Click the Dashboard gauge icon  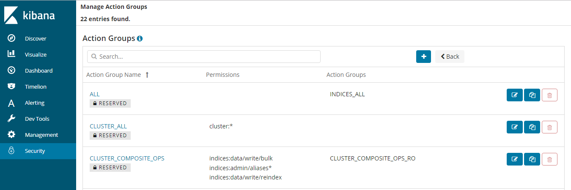12,71
